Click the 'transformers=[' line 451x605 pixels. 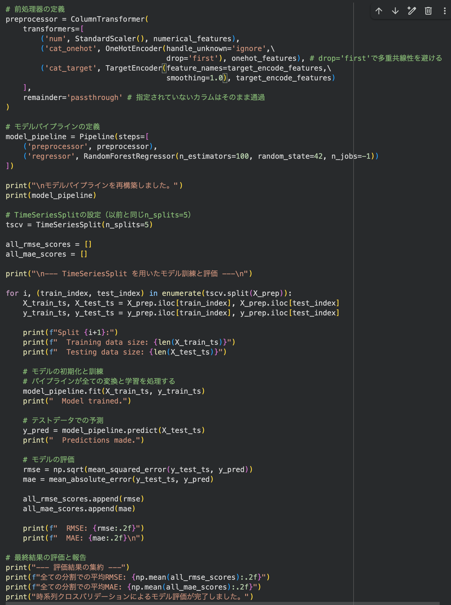click(x=53, y=29)
